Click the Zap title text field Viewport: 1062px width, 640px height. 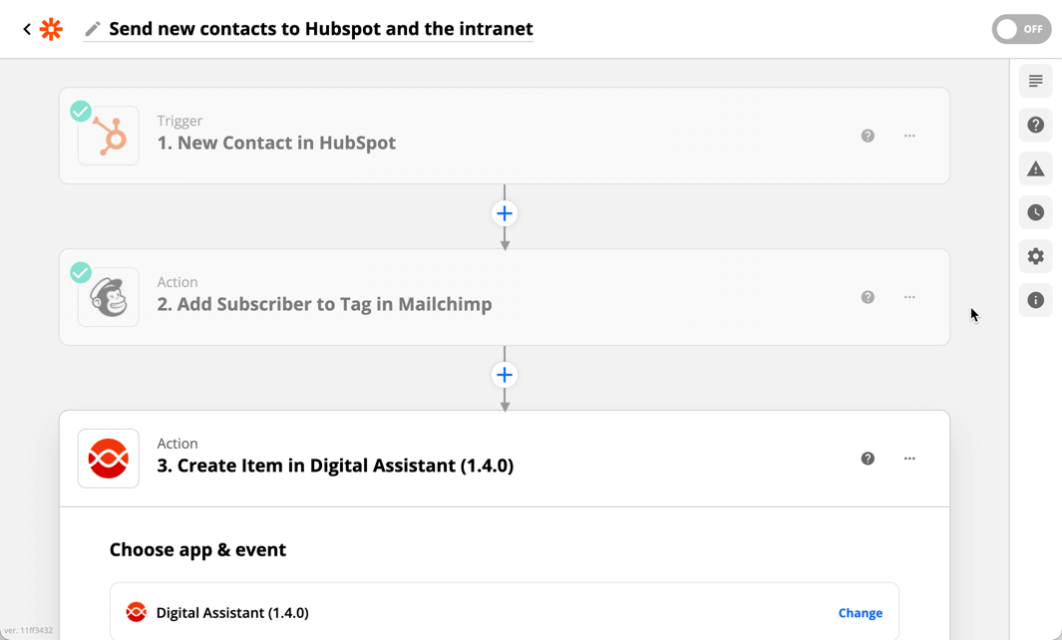[x=321, y=29]
